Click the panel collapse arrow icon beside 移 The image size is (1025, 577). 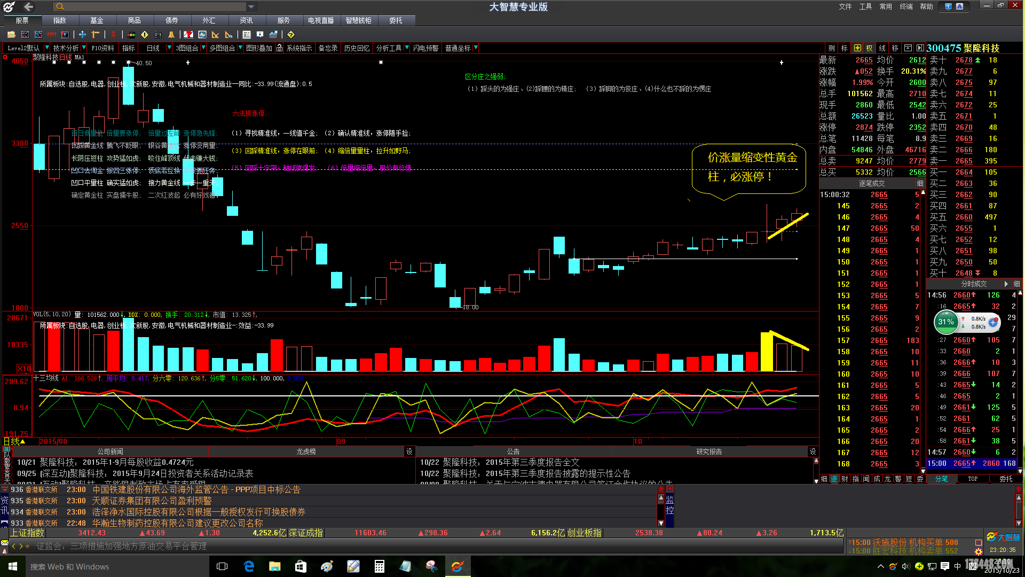tap(908, 48)
